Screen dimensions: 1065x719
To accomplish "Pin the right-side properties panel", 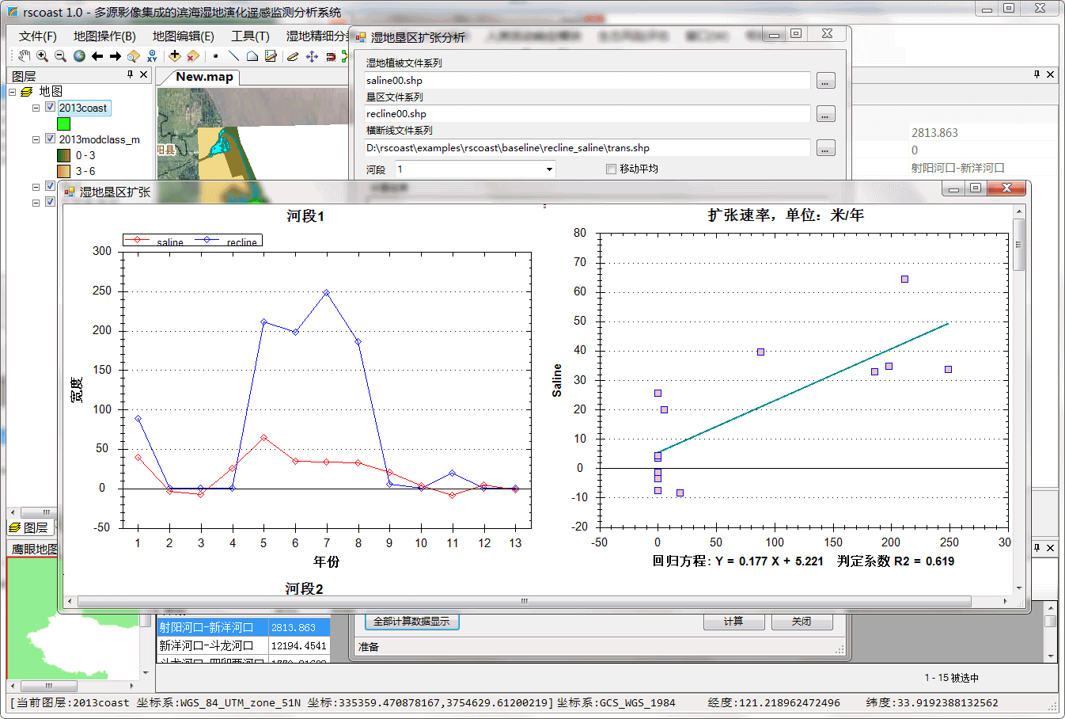I will (x=1037, y=74).
